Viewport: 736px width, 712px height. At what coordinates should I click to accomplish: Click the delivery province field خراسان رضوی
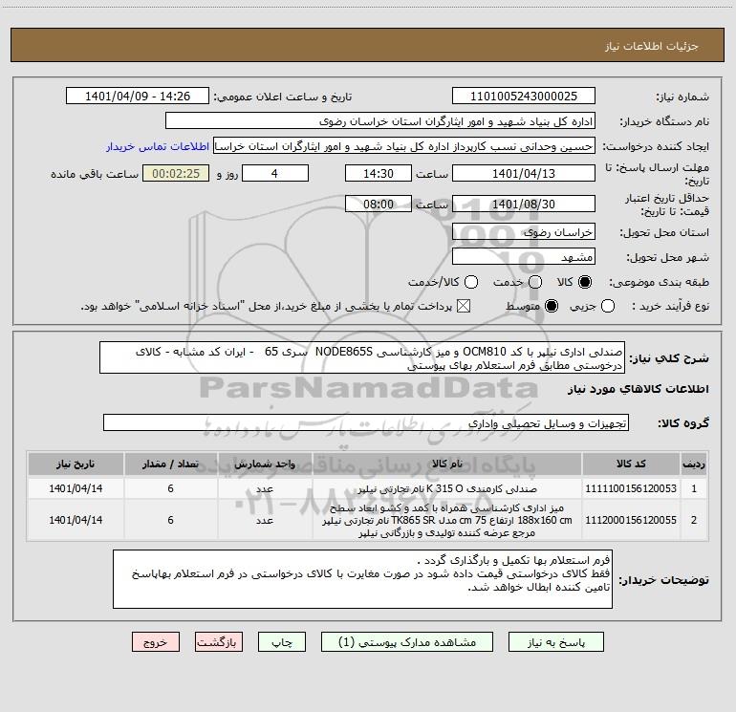pos(524,232)
